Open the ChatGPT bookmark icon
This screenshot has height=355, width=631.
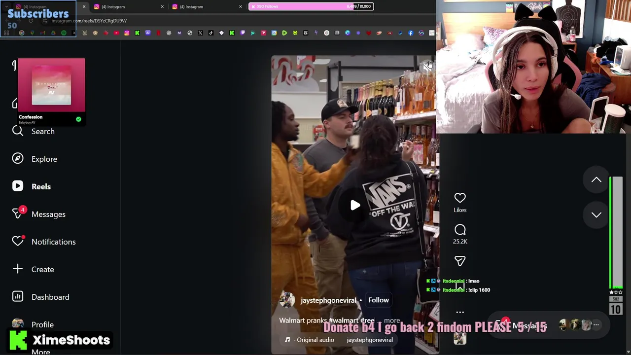click(x=169, y=33)
